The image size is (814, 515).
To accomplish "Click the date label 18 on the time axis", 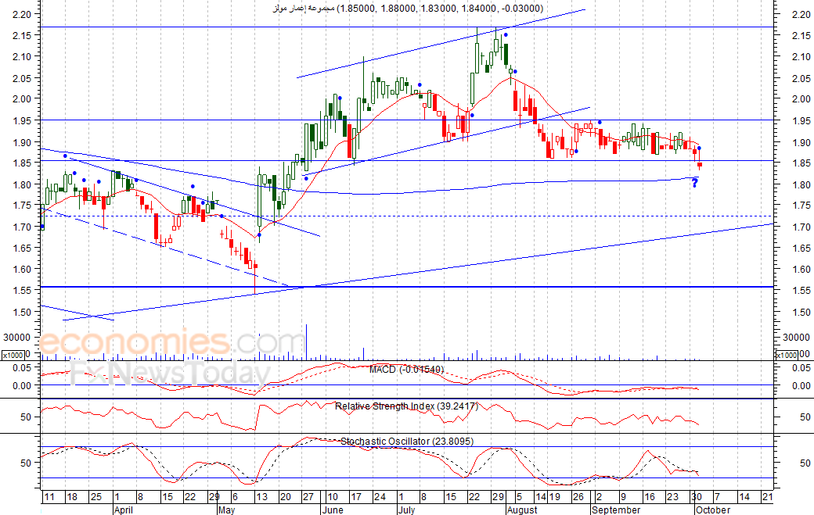I will pyautogui.click(x=72, y=497).
